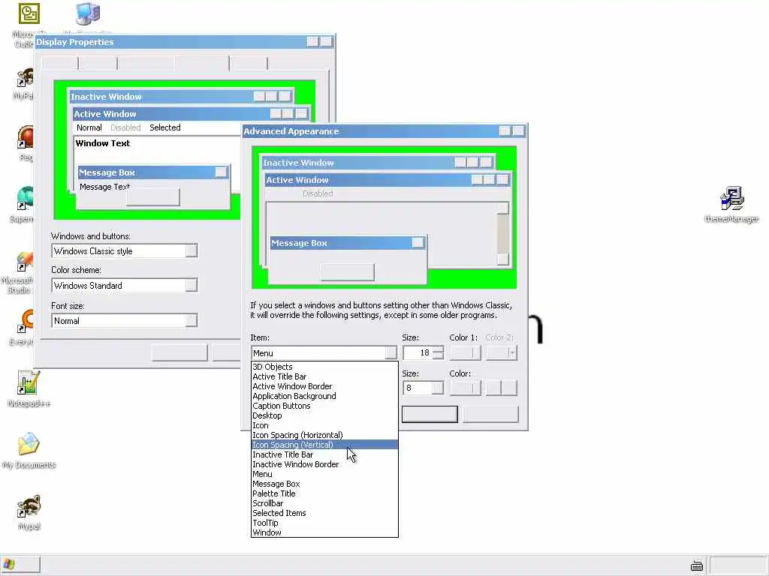Collapse the Item combo box arrow
This screenshot has height=576, width=769.
[391, 353]
